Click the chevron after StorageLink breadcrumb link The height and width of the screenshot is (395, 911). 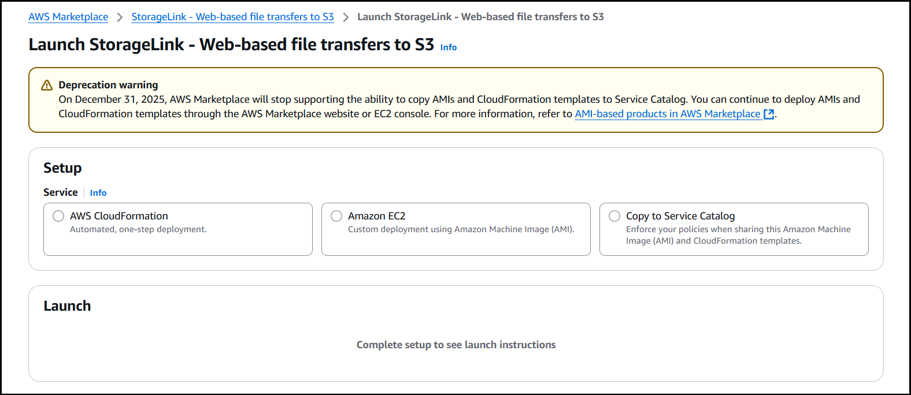coord(346,17)
